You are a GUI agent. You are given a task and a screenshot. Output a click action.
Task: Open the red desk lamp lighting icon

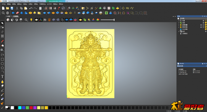[x=59, y=8]
